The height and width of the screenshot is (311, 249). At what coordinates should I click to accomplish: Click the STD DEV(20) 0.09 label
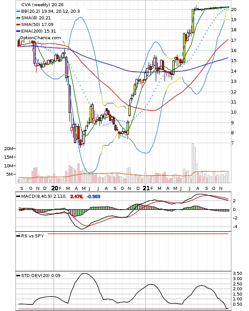click(41, 275)
